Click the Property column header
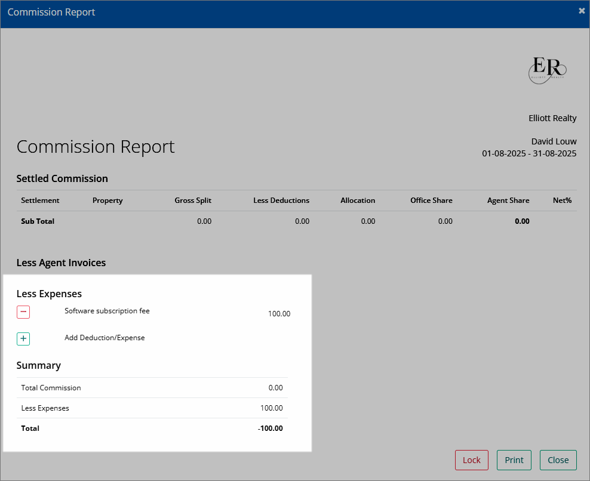The height and width of the screenshot is (481, 590). tap(107, 201)
